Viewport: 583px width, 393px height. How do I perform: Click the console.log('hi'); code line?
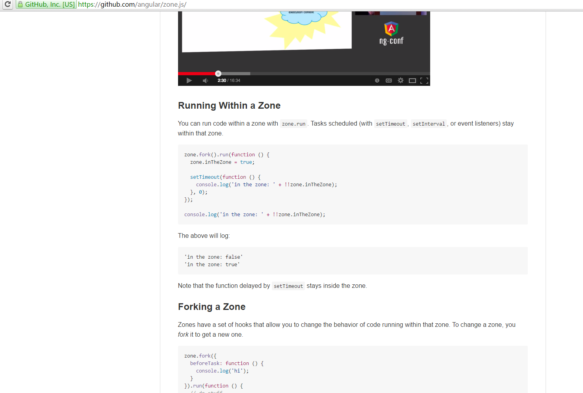pyautogui.click(x=223, y=371)
